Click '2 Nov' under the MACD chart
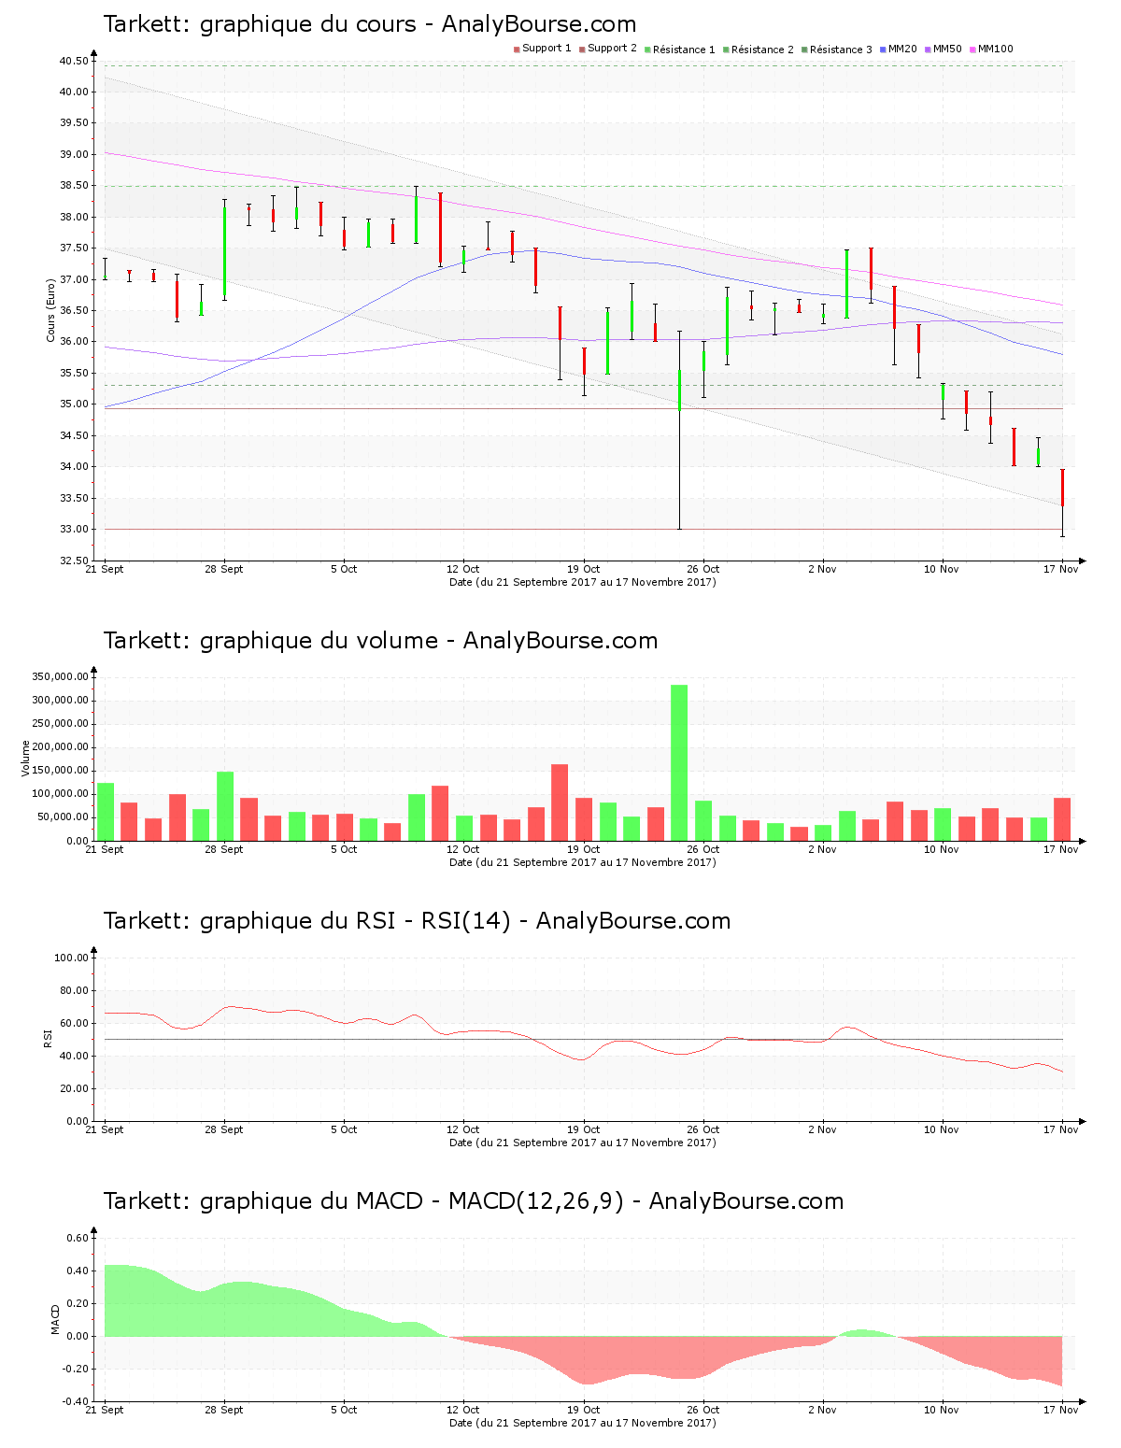Image resolution: width=1121 pixels, height=1448 pixels. pyautogui.click(x=822, y=1410)
